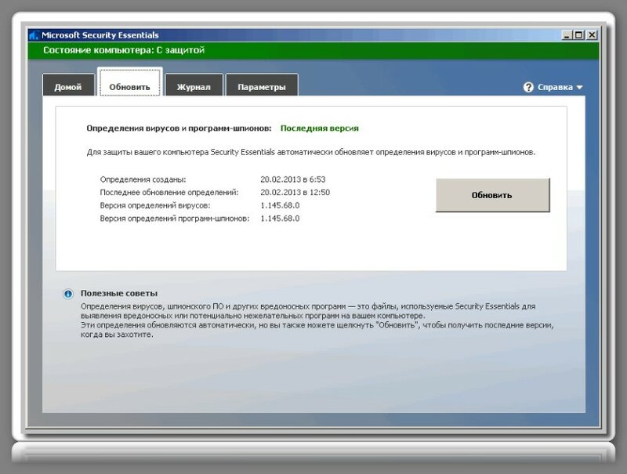
Task: Click the label Версия определений программ-шпионов:
Action: click(175, 219)
